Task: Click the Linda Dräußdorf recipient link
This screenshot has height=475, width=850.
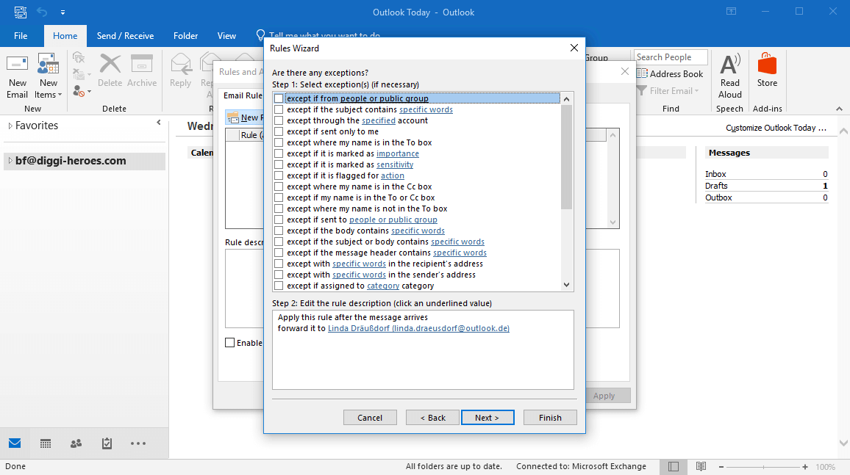Action: [418, 329]
